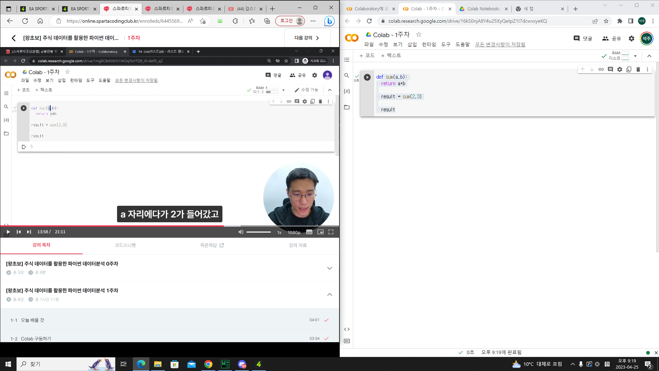Open RAM disk dropdown arrow in right Colab
The height and width of the screenshot is (371, 659).
coord(635,56)
